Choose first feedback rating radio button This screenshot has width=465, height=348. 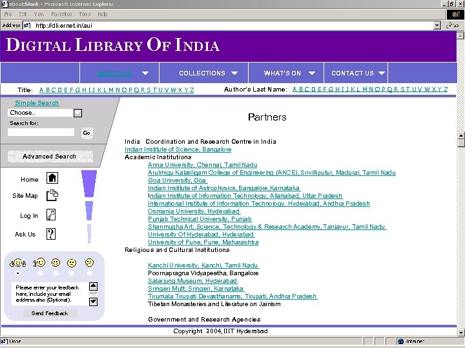[x=18, y=273]
